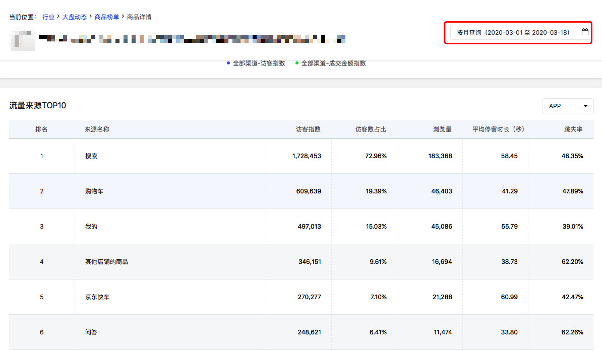The height and width of the screenshot is (351, 602).
Task: Go to 行业 breadcrumb link
Action: [48, 17]
